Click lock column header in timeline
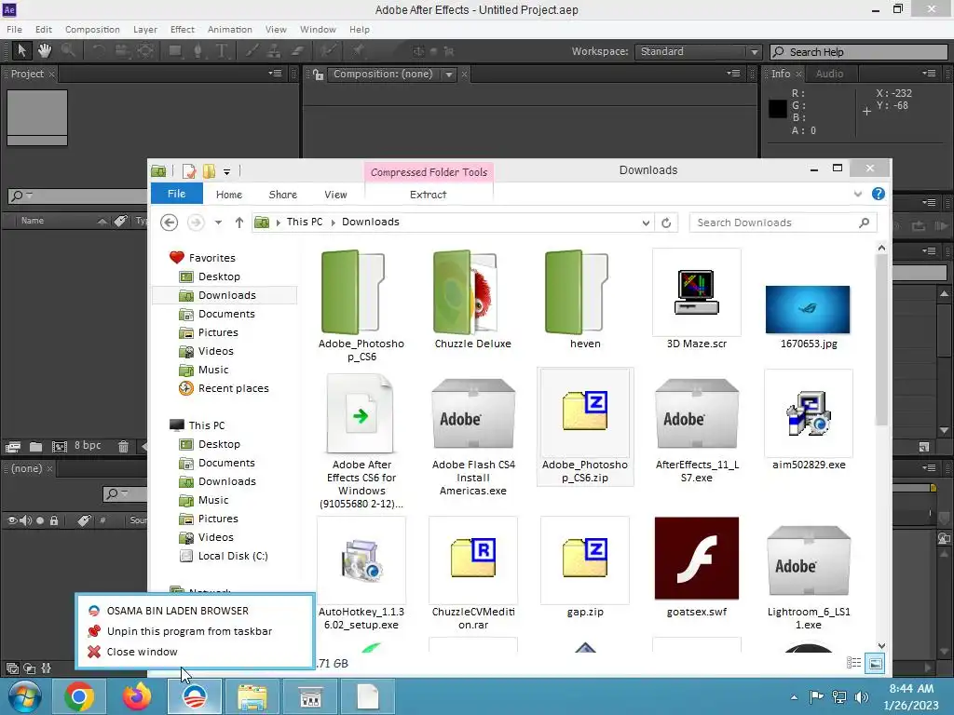This screenshot has width=954, height=715. point(53,520)
